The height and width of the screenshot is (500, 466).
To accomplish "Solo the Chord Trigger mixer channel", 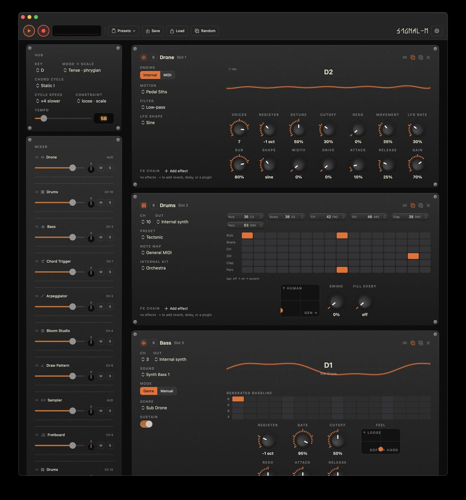I will point(110,272).
